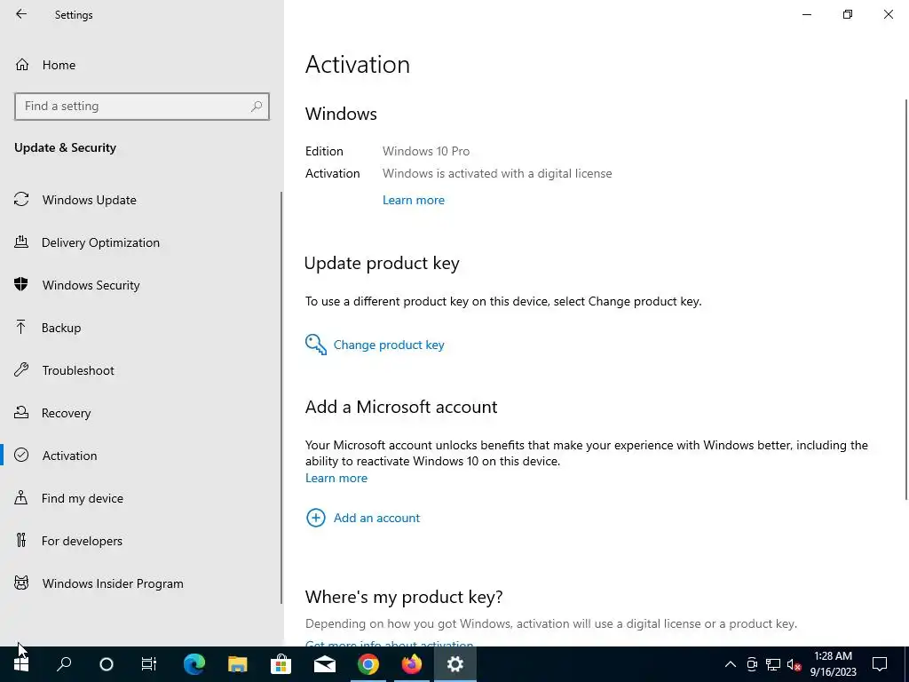Click the Windows Security shield icon

21,284
